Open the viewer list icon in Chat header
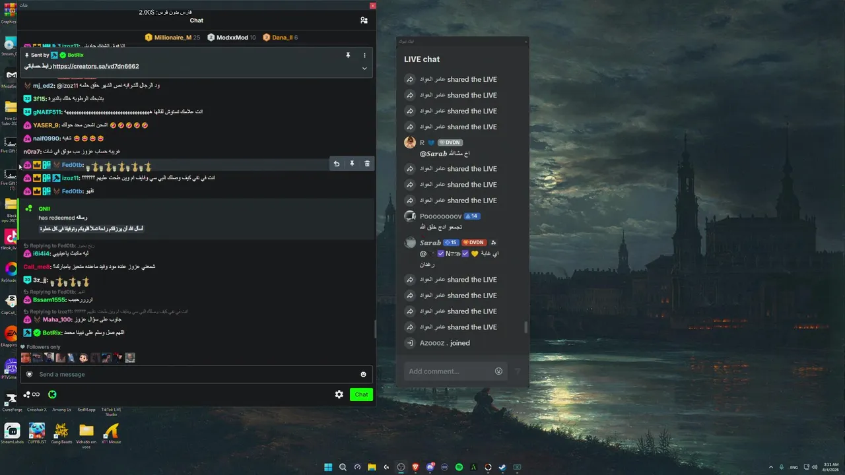This screenshot has height=475, width=845. [x=364, y=20]
